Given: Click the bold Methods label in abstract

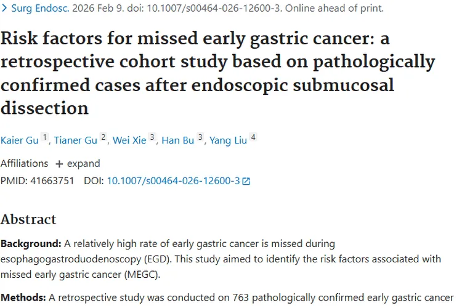Looking at the screenshot, I should 23,297.
